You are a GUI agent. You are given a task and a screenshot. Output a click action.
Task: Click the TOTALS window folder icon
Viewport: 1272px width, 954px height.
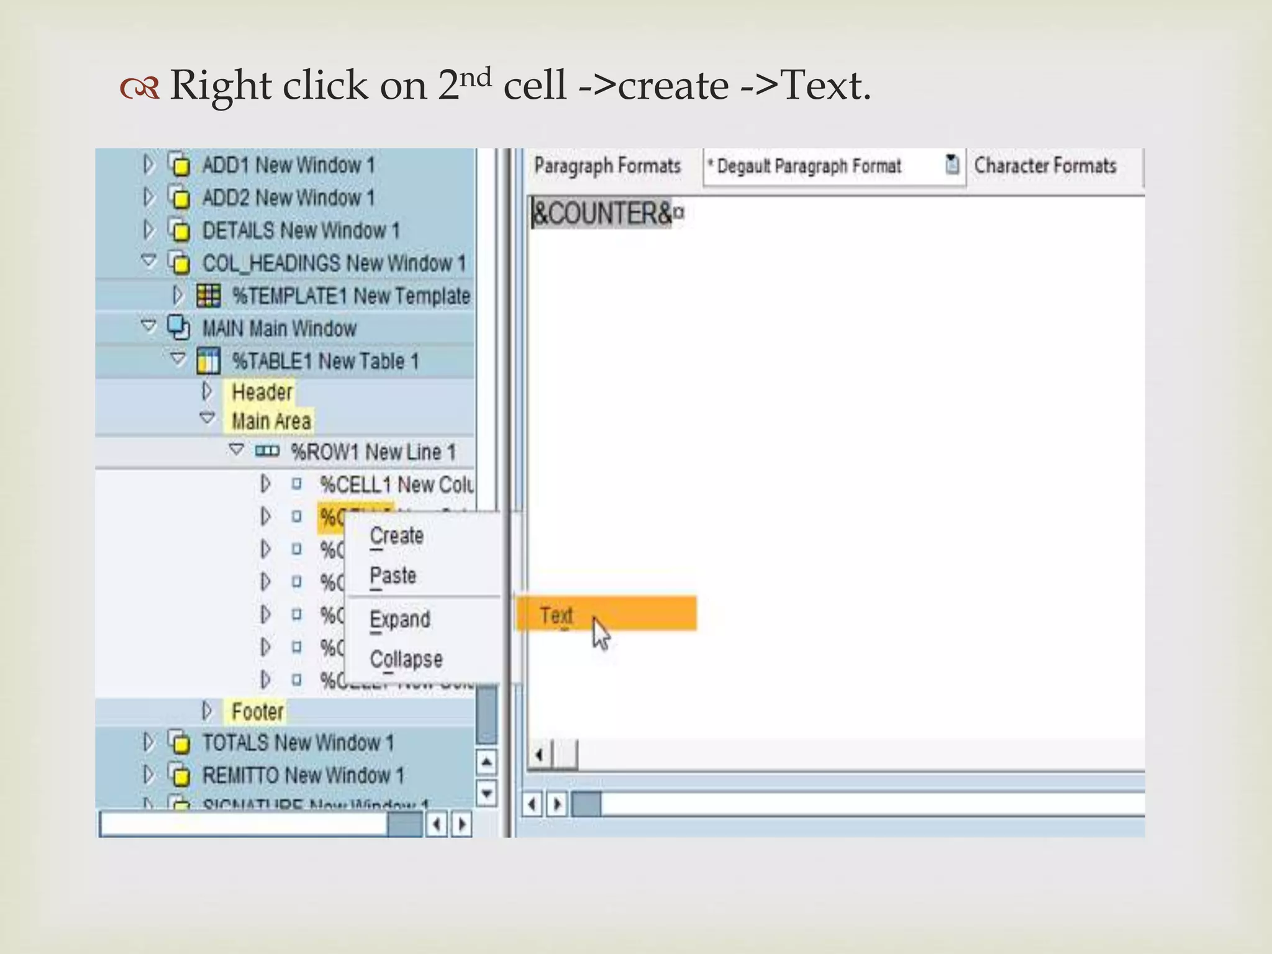pyautogui.click(x=179, y=742)
